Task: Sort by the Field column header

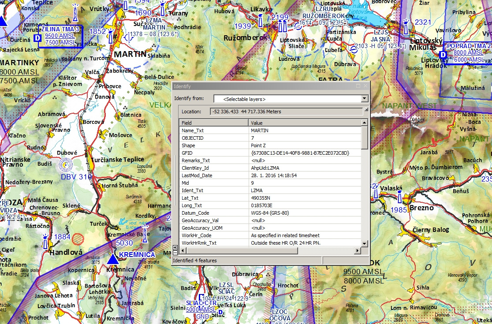Action: pos(214,123)
